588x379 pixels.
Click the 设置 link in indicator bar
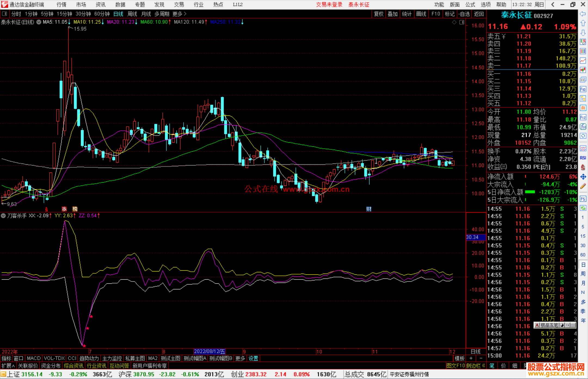pyautogui.click(x=253, y=358)
